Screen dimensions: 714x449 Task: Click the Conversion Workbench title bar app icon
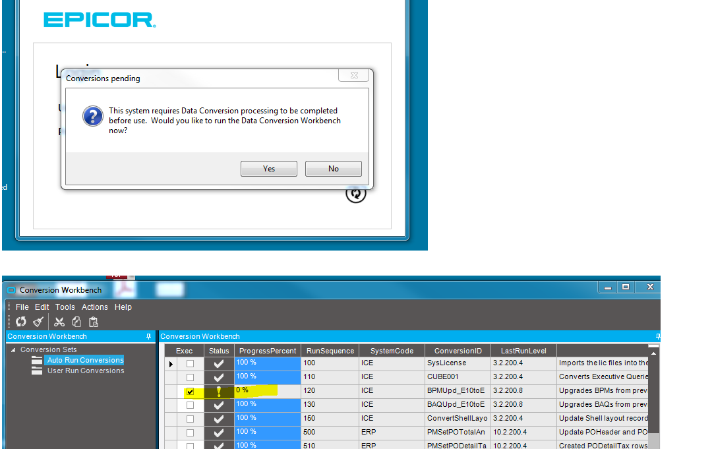[x=11, y=290]
